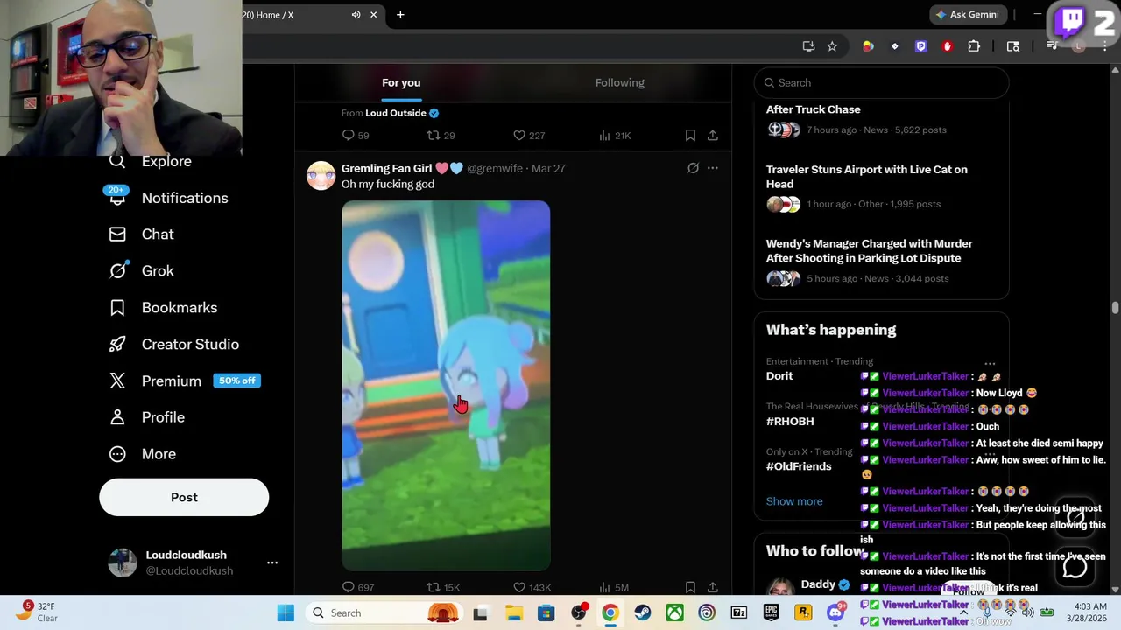Screen dimensions: 1121x630
Task: Bookmark the Gremling Fan Girl post
Action: pyautogui.click(x=690, y=588)
